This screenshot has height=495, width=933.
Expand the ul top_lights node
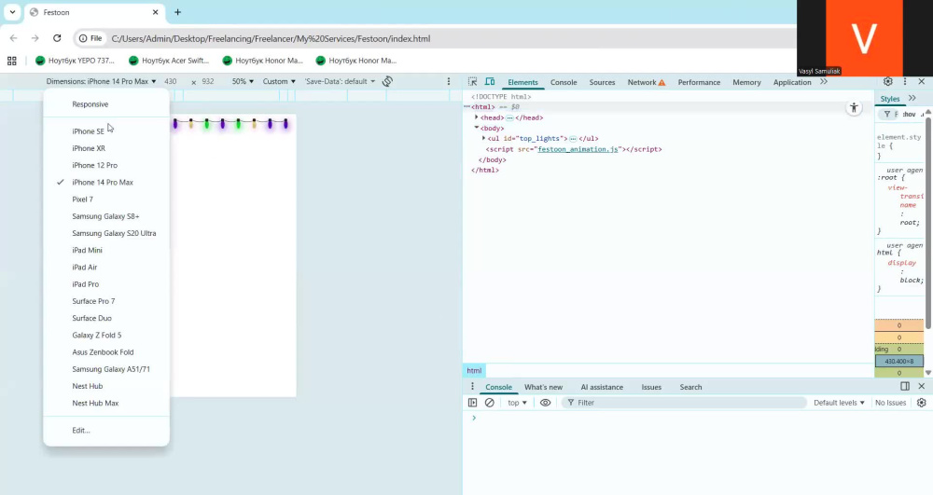[483, 139]
